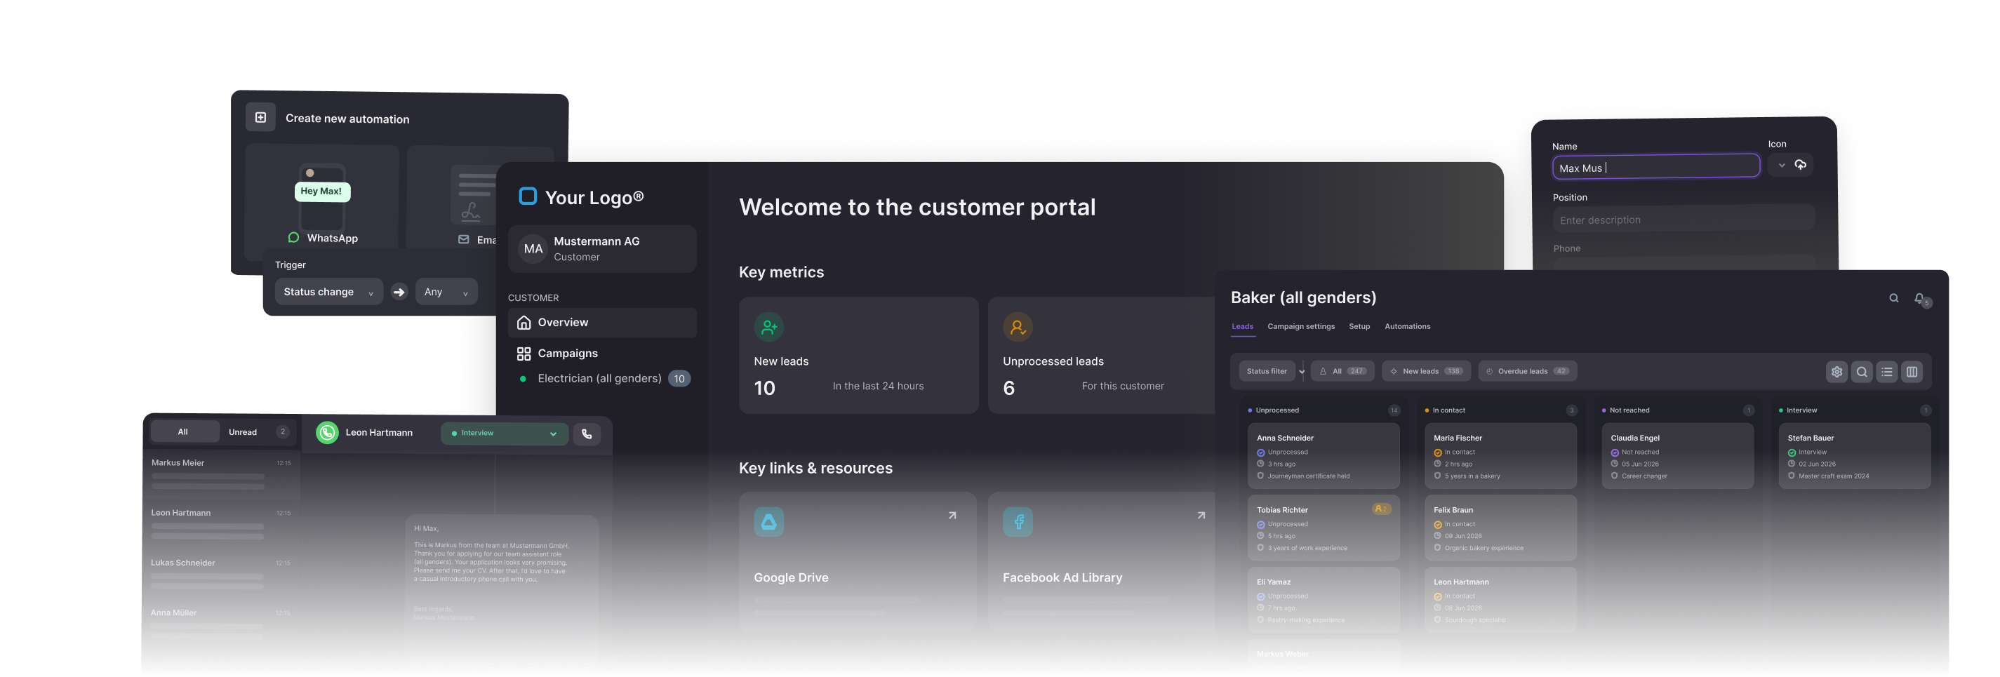Click the arrow icon between trigger dropdowns
Image resolution: width=2000 pixels, height=677 pixels.
[x=399, y=292]
